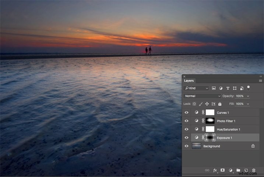Create a new group folder icon

pyautogui.click(x=238, y=170)
